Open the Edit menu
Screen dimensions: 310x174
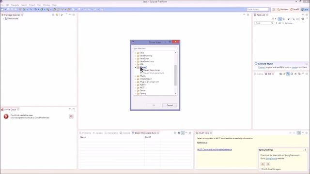(7, 5)
